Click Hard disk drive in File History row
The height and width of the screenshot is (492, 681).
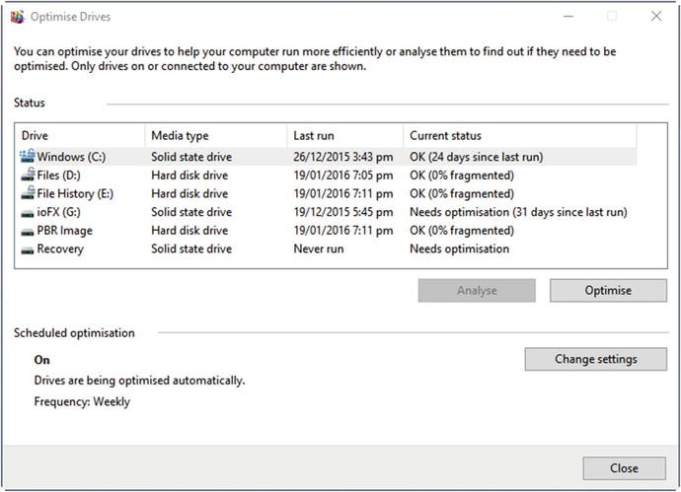[x=189, y=193]
